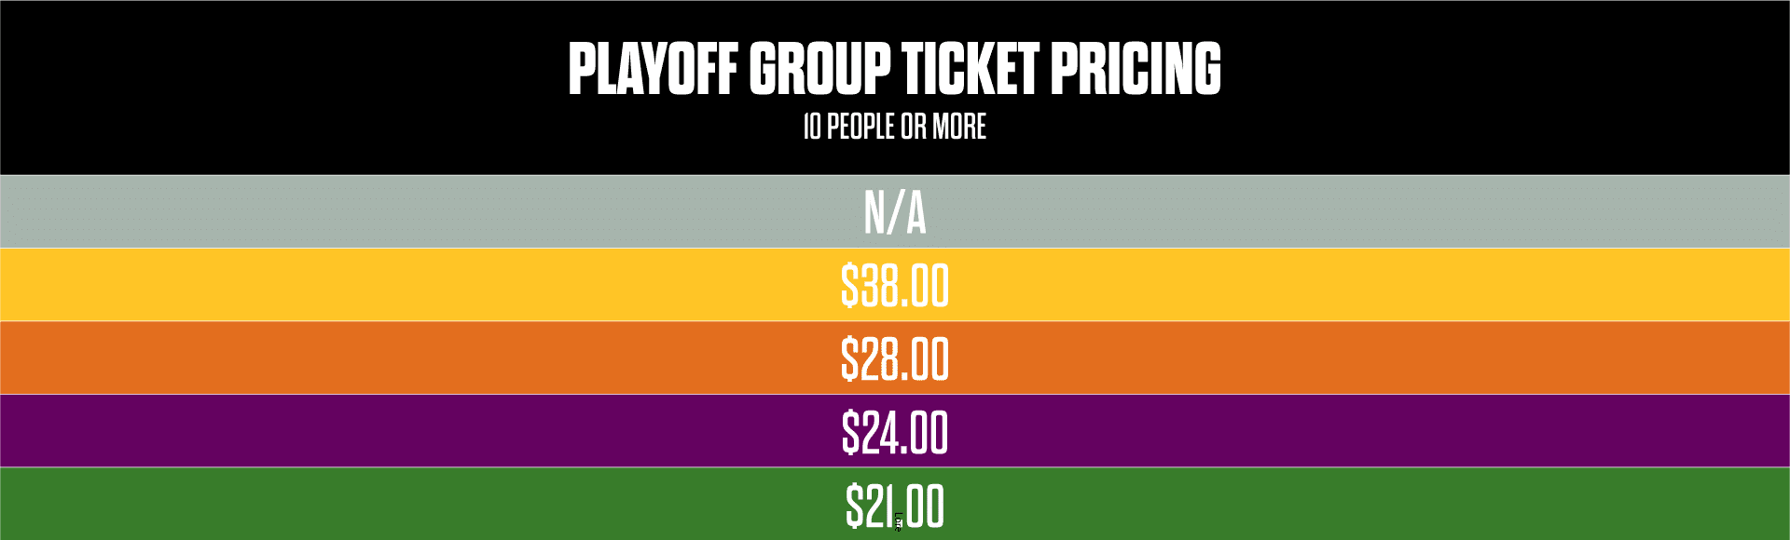This screenshot has width=1790, height=540.
Task: Click the gray N/A pricing band
Action: point(373,212)
